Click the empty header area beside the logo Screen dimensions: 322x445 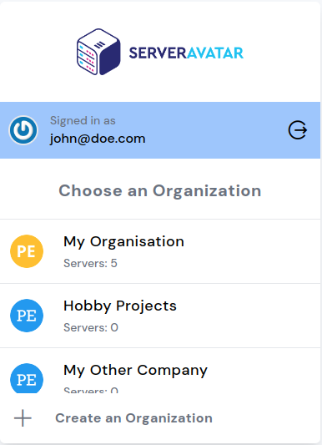[x=282, y=52]
